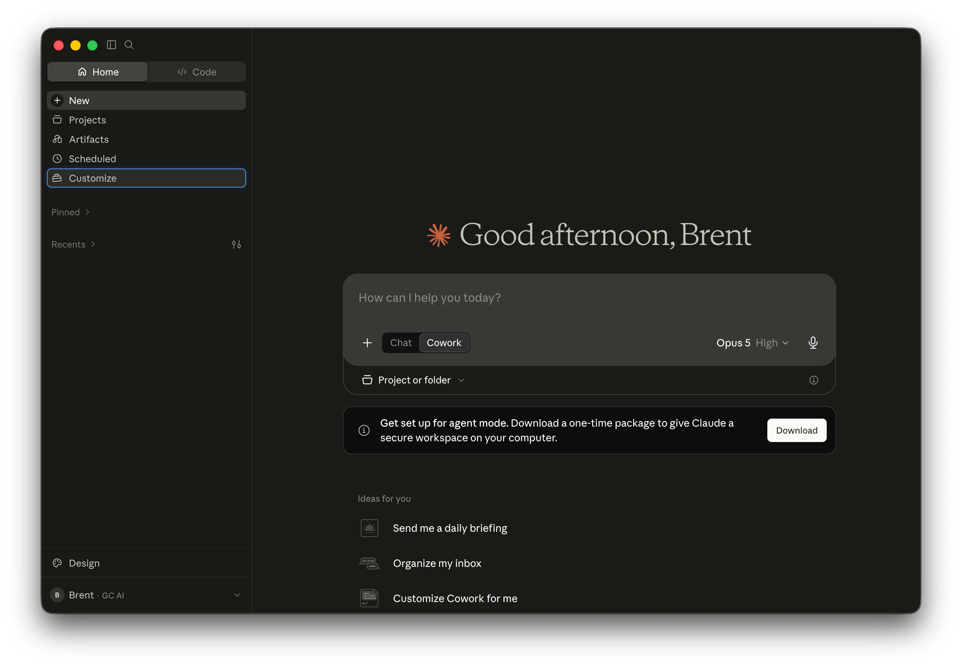This screenshot has height=668, width=962.
Task: Expand the Pinned section
Action: click(70, 212)
